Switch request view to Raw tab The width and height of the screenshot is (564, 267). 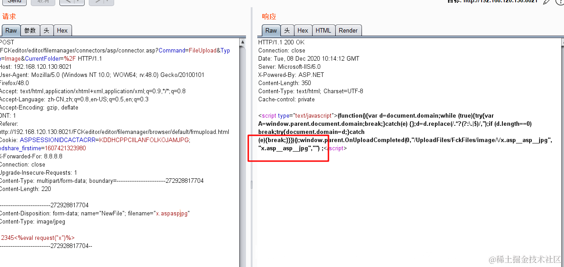11,30
